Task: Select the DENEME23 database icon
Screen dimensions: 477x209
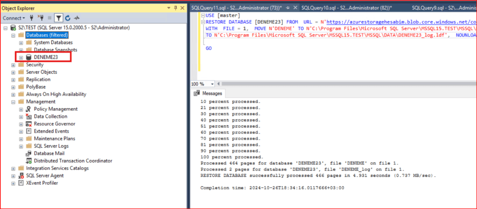Action: point(29,57)
